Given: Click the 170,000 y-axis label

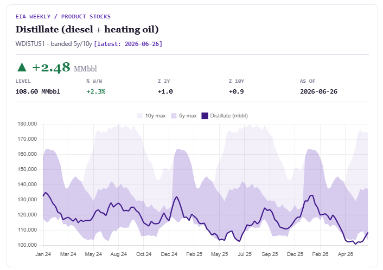Looking at the screenshot, I should pos(27,139).
